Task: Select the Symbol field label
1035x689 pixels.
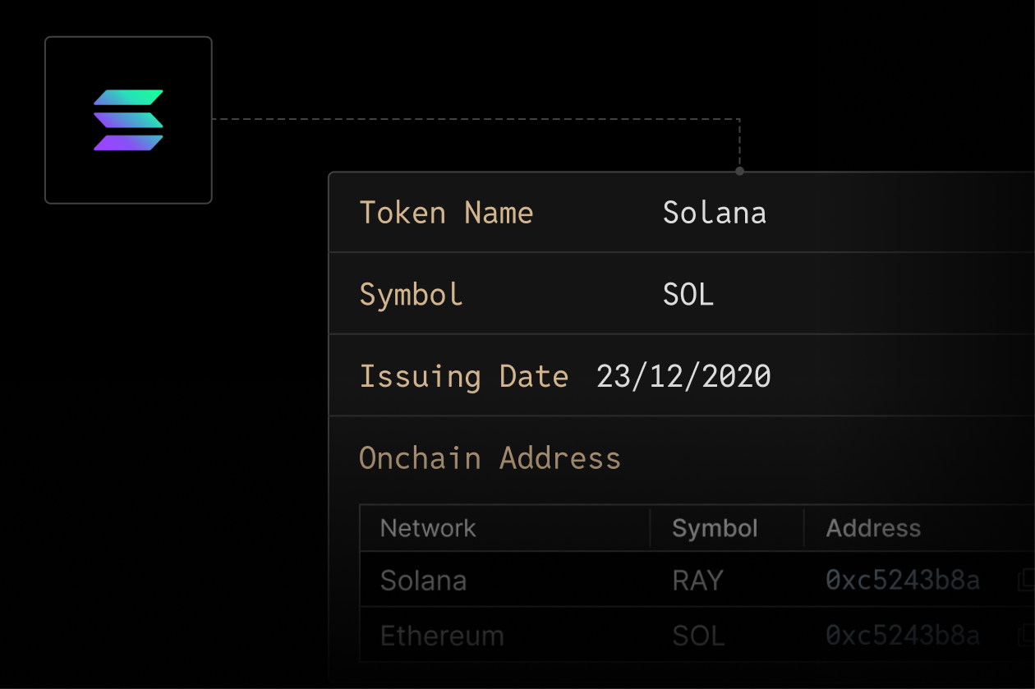Action: [x=412, y=294]
